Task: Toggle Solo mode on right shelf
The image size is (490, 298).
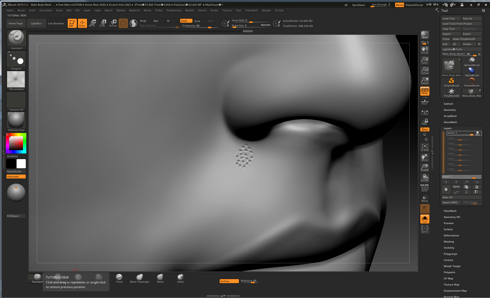Action: 425,219
